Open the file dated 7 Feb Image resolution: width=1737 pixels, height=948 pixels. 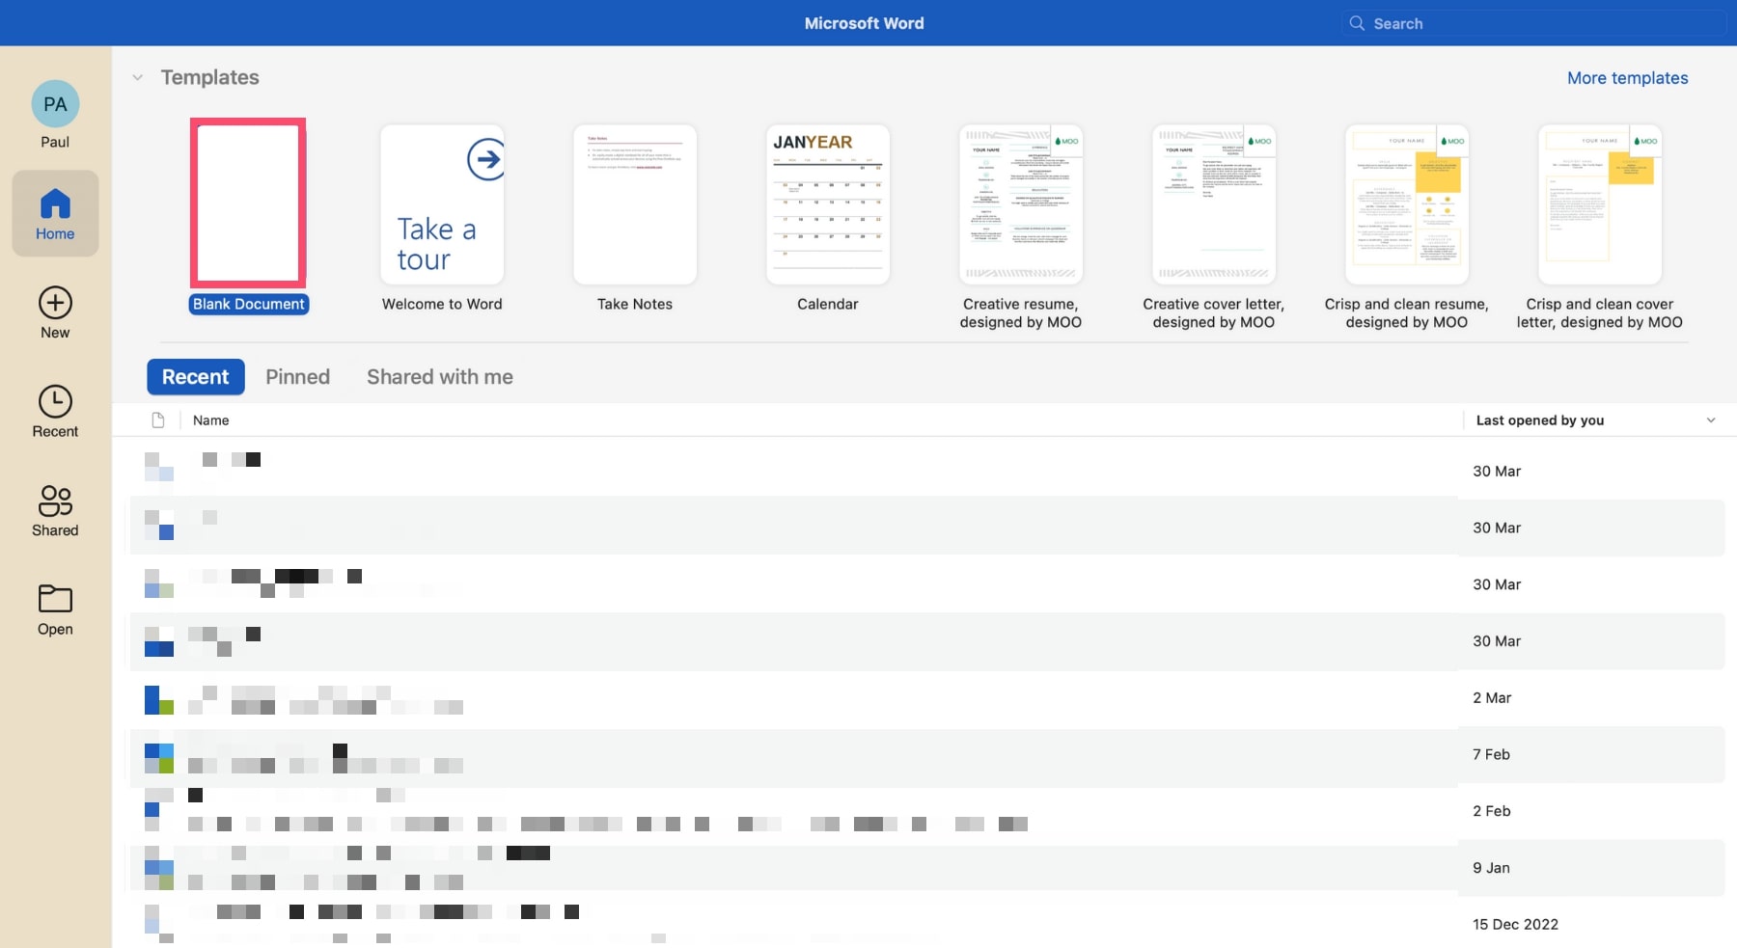tap(926, 754)
